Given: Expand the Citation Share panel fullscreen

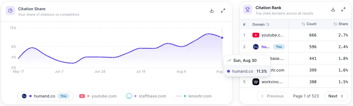Looking at the screenshot, I should [x=223, y=11].
